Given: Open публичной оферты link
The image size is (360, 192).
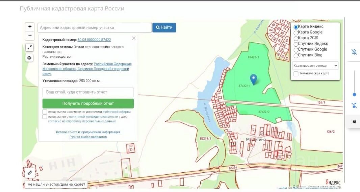Looking at the screenshot, I should point(117,112).
